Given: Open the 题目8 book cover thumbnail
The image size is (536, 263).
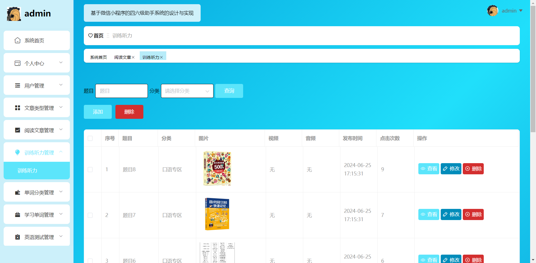Looking at the screenshot, I should coord(217,168).
